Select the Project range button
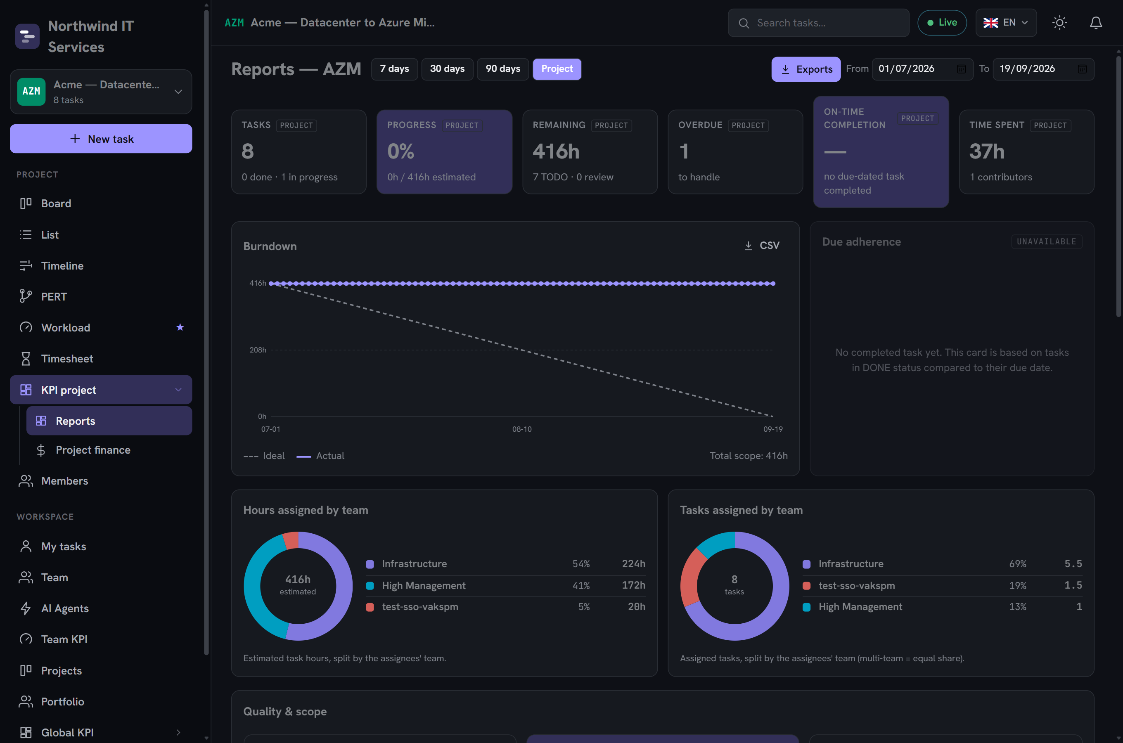 (557, 69)
